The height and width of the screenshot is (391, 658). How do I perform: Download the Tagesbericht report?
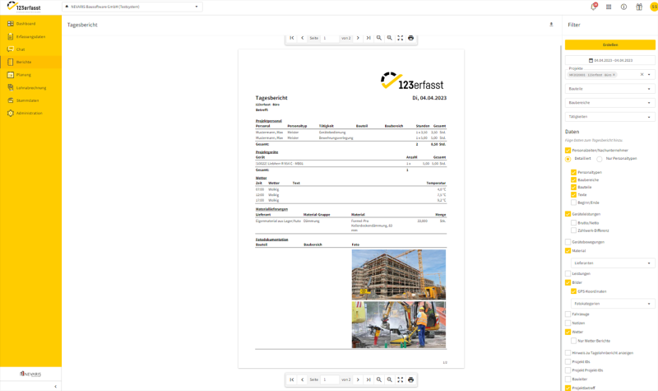click(551, 25)
